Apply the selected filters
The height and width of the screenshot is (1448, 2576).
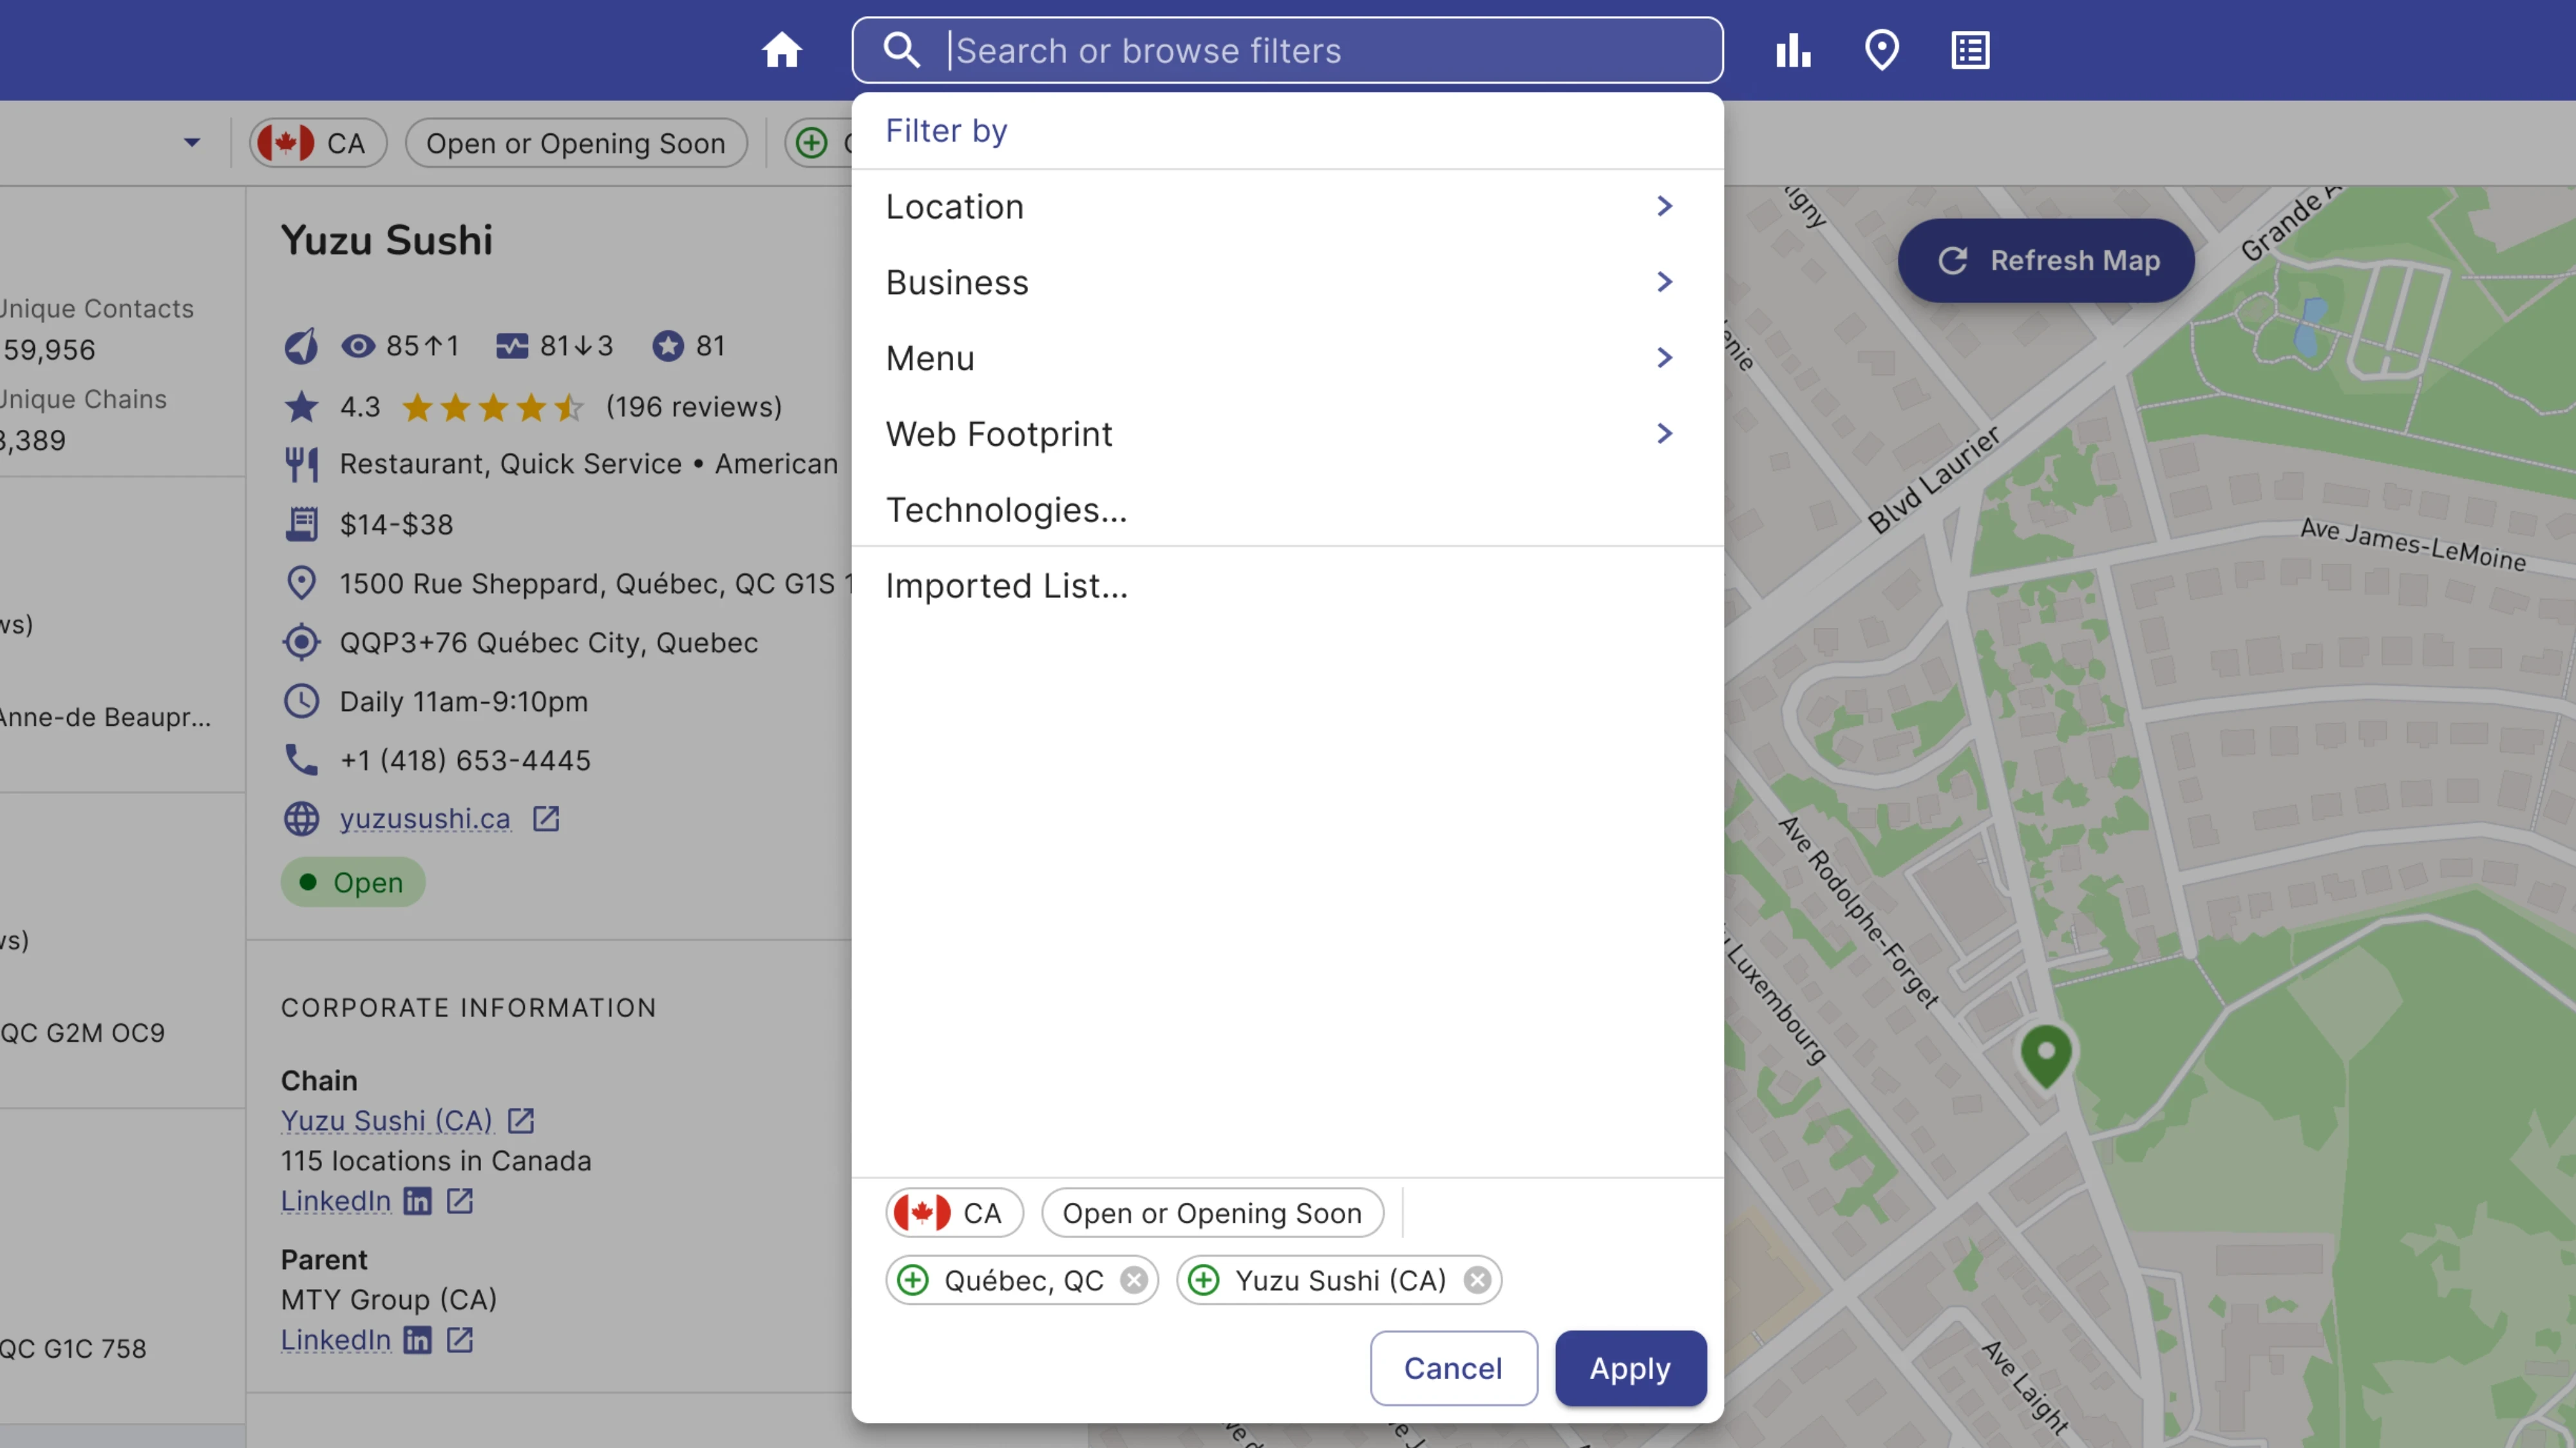[x=1630, y=1368]
